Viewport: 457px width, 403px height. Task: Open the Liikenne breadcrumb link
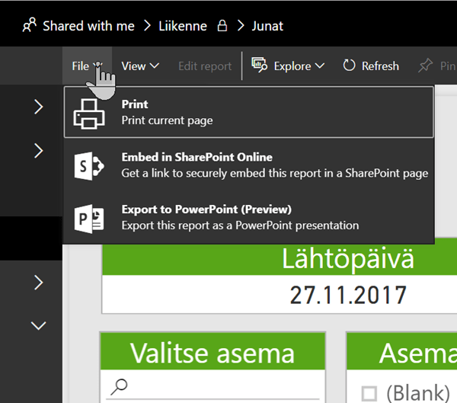(x=183, y=26)
